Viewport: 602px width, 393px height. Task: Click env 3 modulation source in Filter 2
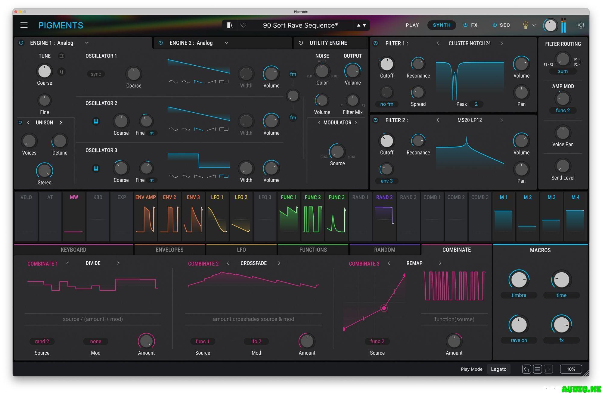(x=387, y=181)
